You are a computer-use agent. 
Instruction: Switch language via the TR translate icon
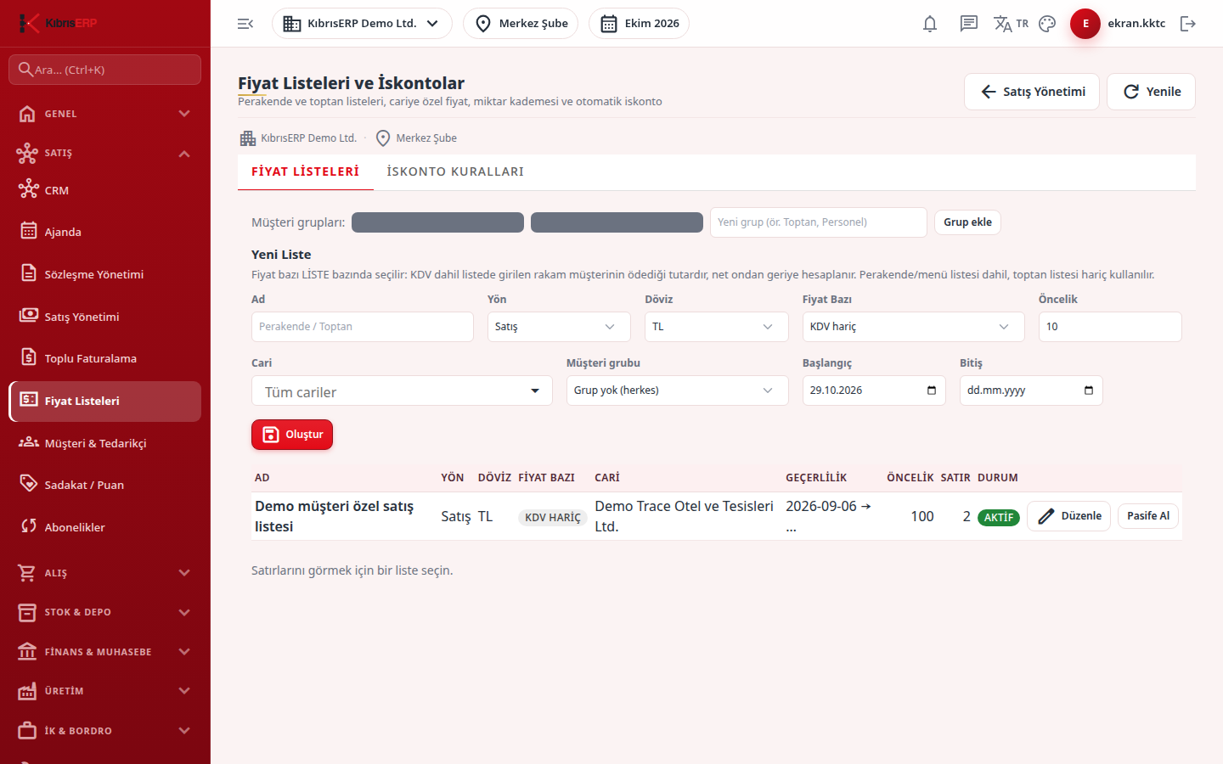click(1011, 24)
